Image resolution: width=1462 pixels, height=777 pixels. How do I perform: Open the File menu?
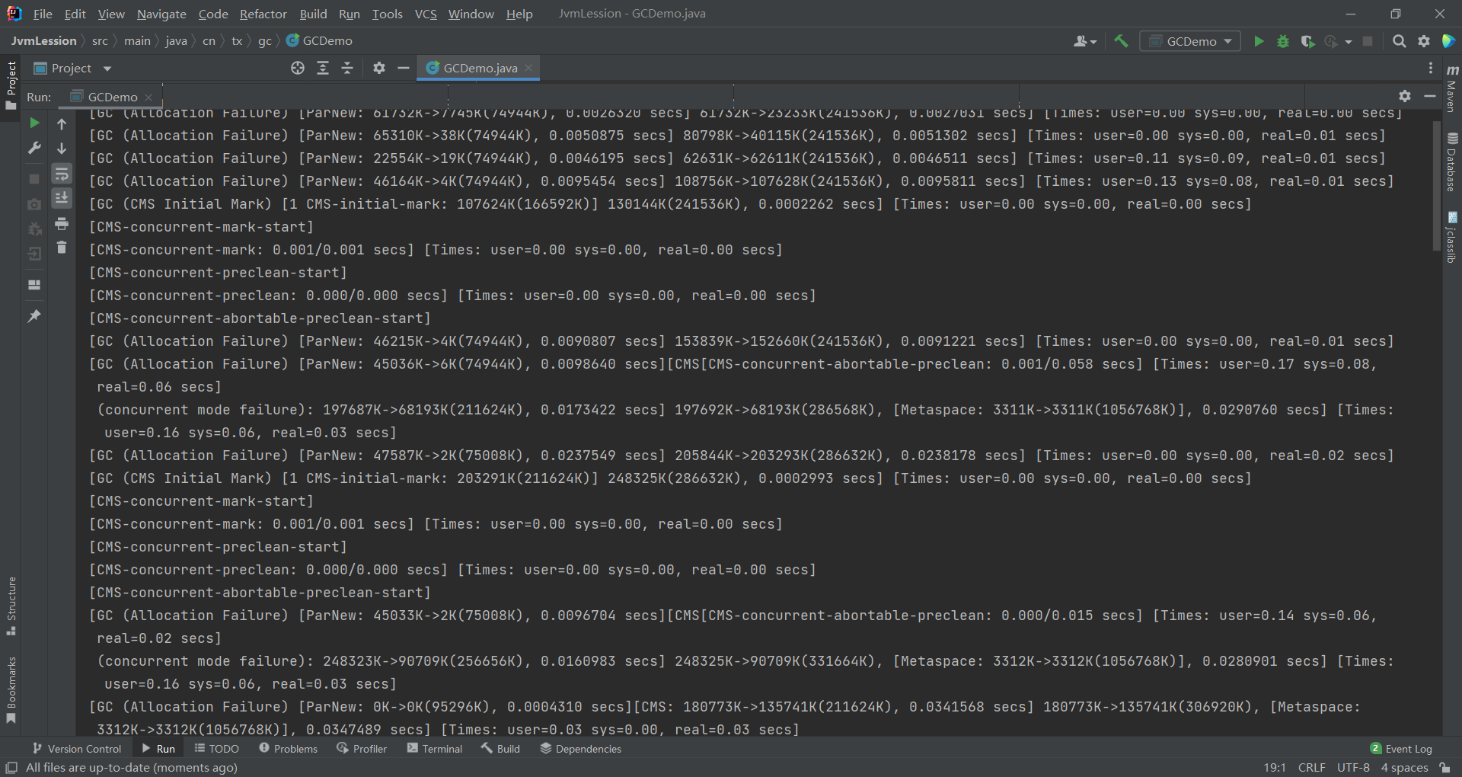pos(43,14)
